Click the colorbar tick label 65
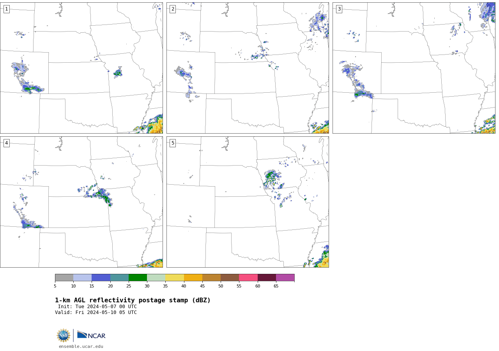 coord(276,286)
